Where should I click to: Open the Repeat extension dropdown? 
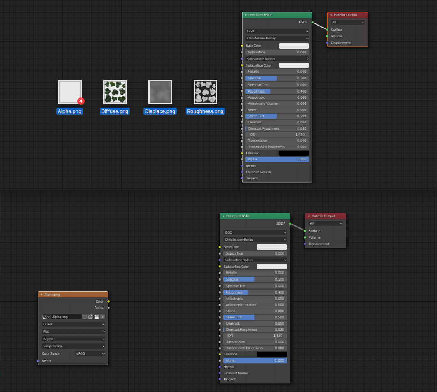coord(73,339)
